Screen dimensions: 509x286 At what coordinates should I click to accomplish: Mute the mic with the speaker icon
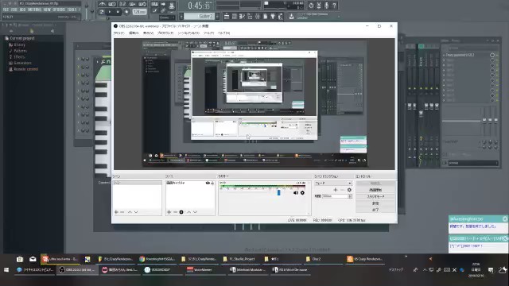tap(295, 192)
